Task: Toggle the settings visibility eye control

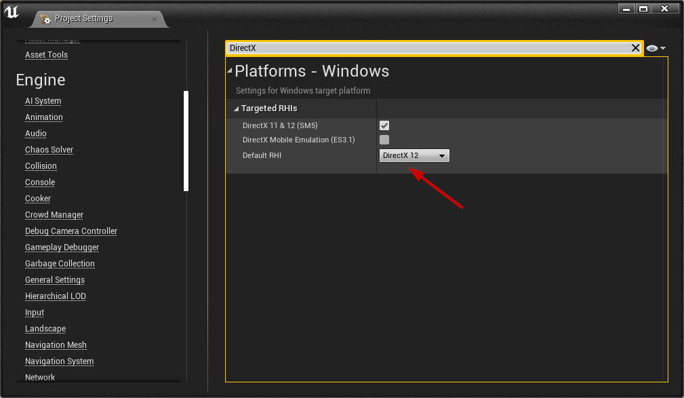Action: point(651,47)
